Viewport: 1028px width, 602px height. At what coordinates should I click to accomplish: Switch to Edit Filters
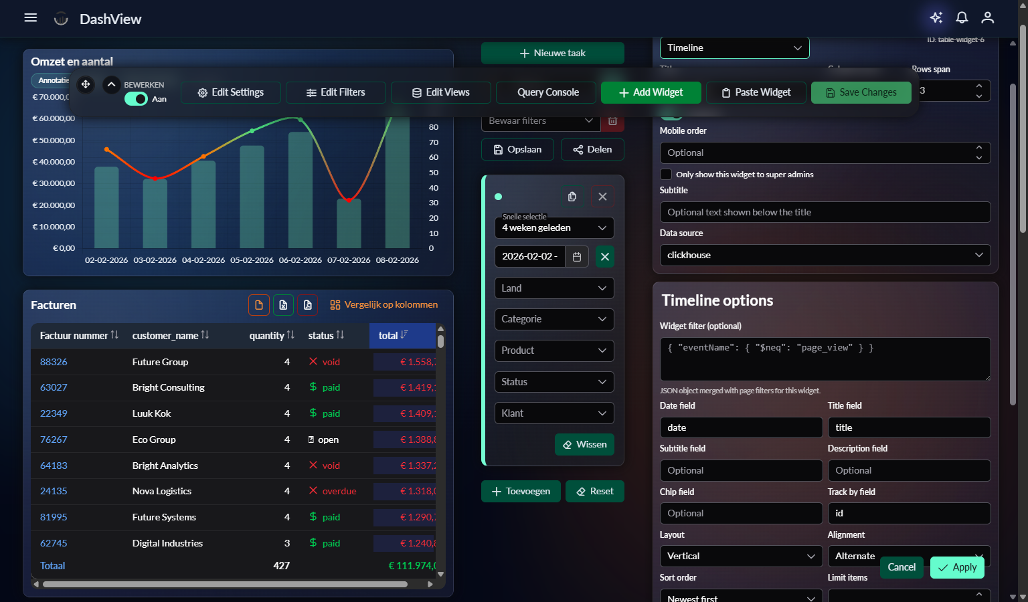tap(335, 92)
